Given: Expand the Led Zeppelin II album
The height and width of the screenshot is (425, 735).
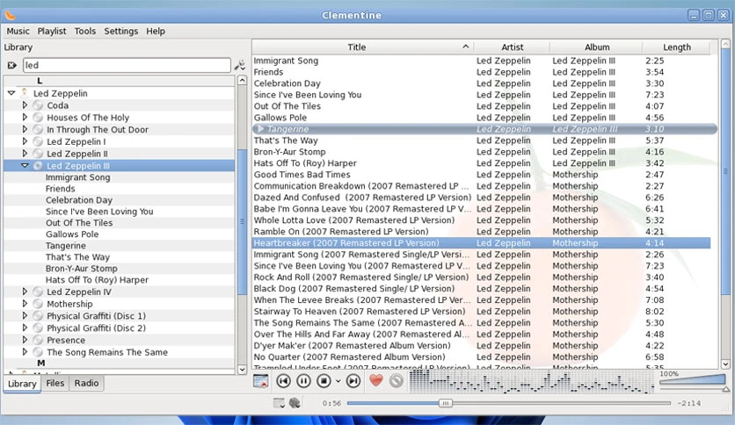Looking at the screenshot, I should pos(25,154).
